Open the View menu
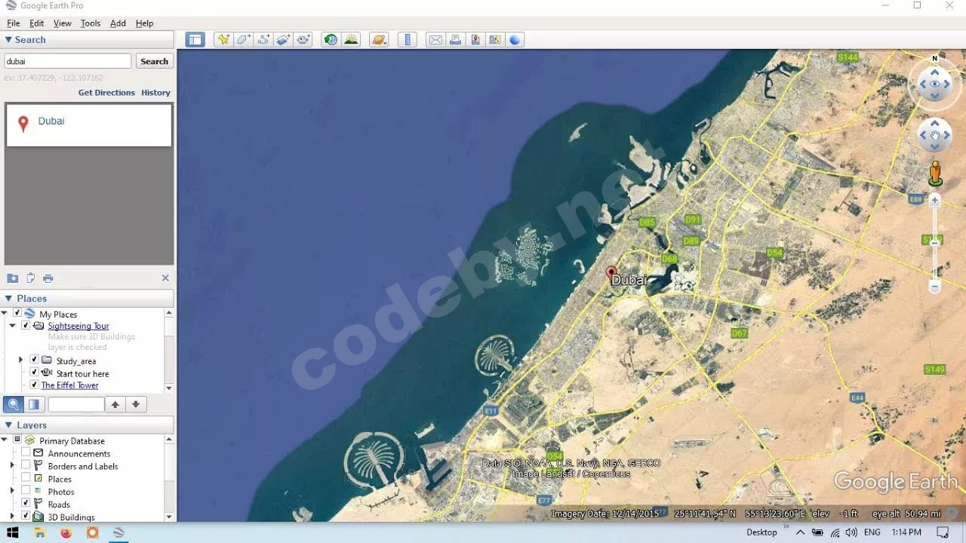 [x=63, y=23]
